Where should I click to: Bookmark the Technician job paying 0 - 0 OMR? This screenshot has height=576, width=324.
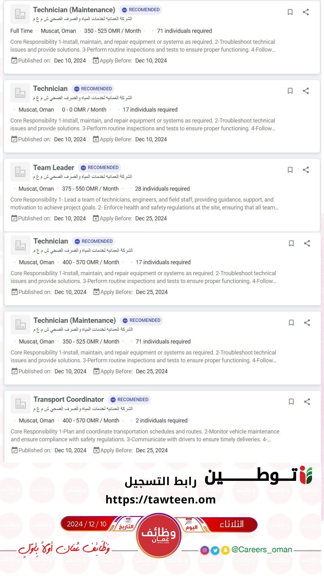(x=290, y=91)
